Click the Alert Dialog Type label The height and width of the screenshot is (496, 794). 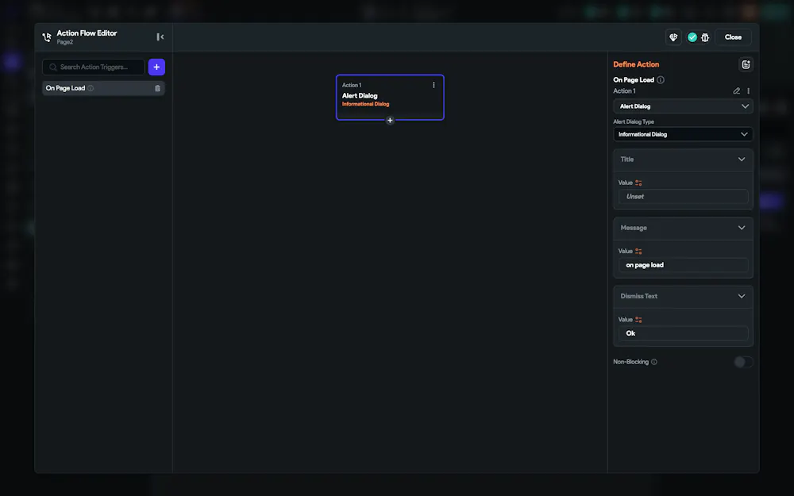[634, 121]
